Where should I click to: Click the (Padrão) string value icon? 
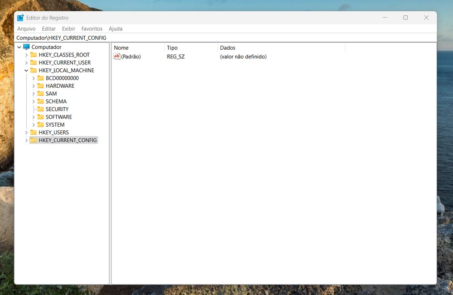(x=117, y=57)
